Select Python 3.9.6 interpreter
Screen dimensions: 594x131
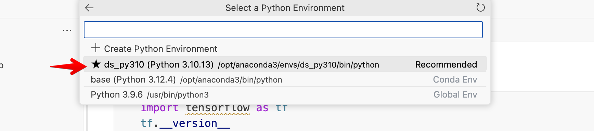285,94
